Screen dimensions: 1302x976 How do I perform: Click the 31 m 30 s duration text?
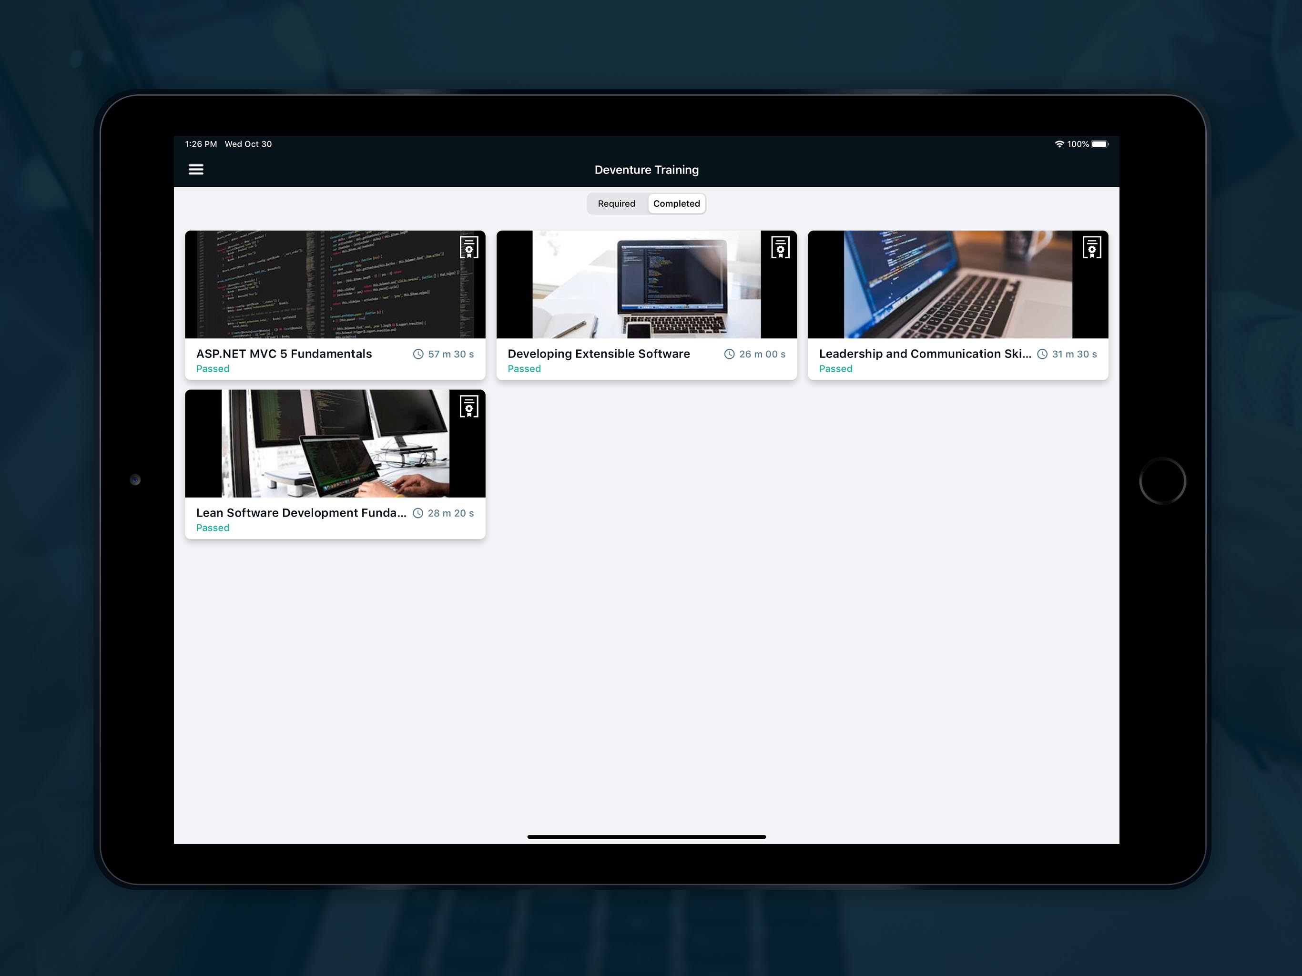tap(1074, 355)
